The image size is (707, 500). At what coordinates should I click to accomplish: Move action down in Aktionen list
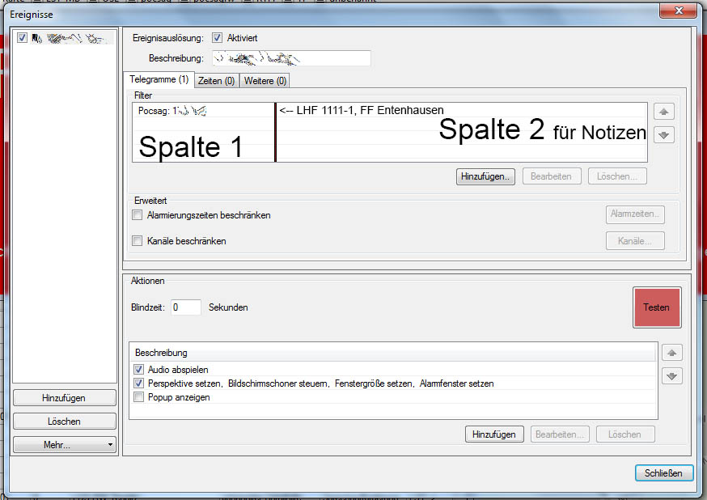pos(672,376)
